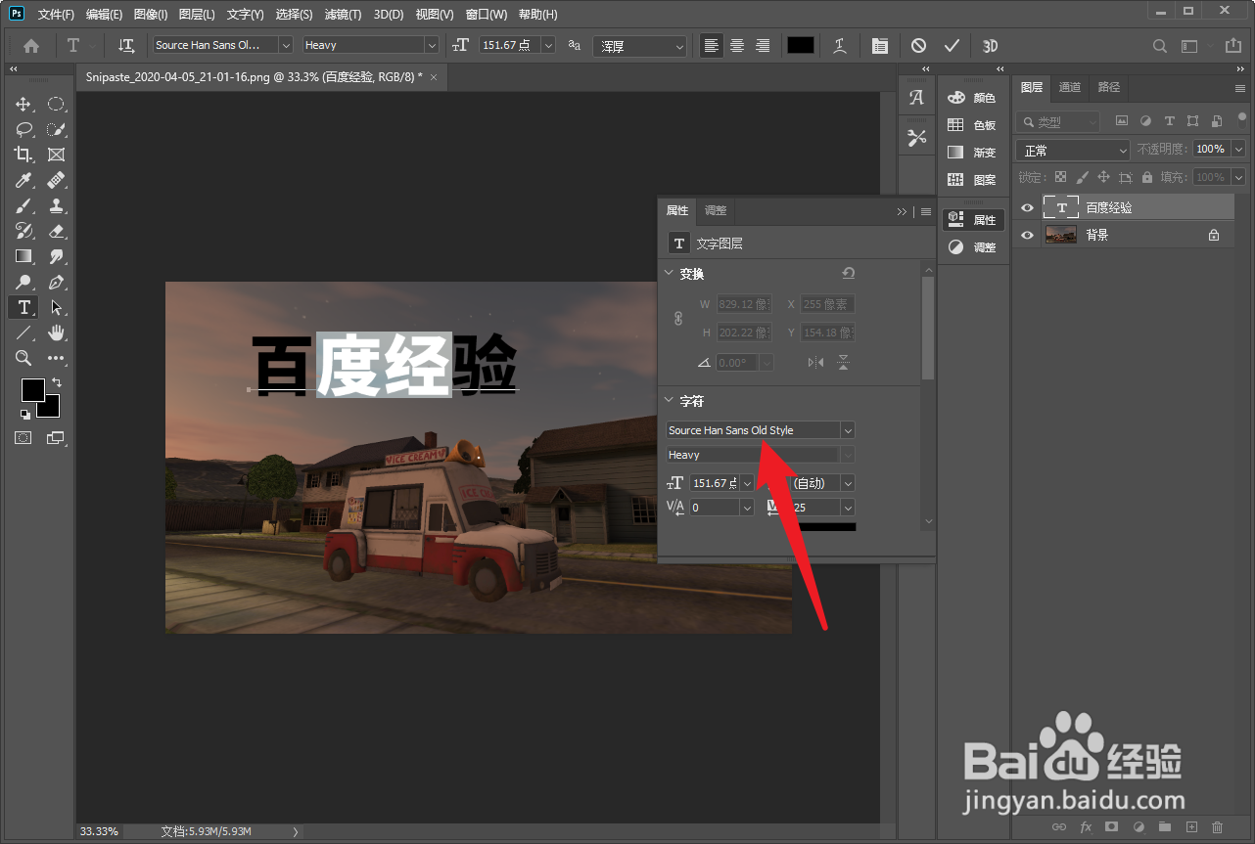Select the Elliptical Marquee tool
This screenshot has height=844, width=1255.
click(56, 104)
